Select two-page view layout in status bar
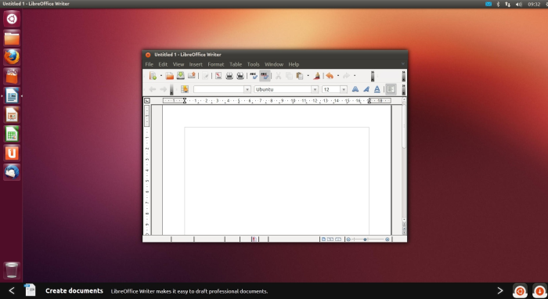 (330, 240)
